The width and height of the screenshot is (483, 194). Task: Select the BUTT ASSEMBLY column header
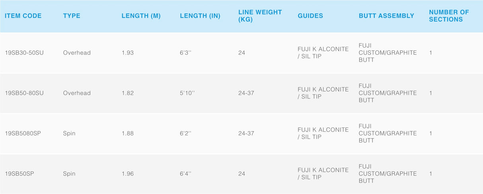pyautogui.click(x=386, y=16)
